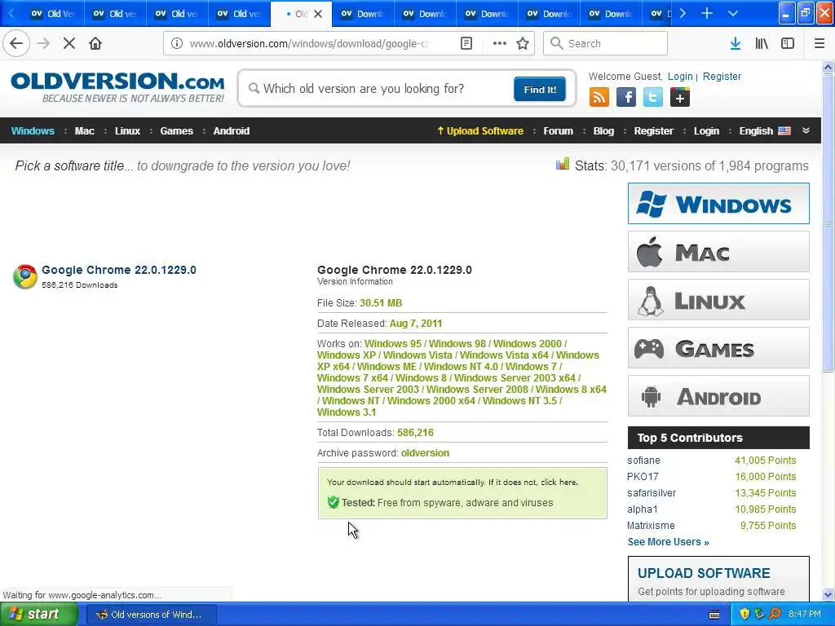Viewport: 835px width, 626px height.
Task: Open the library bookshelf icon
Action: (x=762, y=43)
